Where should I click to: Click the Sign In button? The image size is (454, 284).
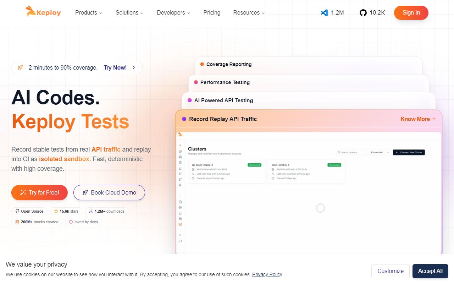coord(411,12)
